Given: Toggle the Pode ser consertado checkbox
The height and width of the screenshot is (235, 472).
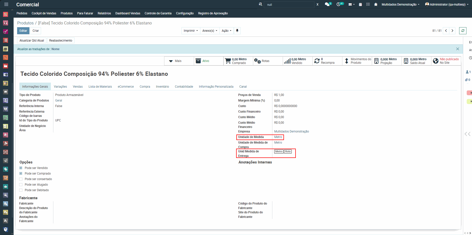Looking at the screenshot, I should (21, 179).
